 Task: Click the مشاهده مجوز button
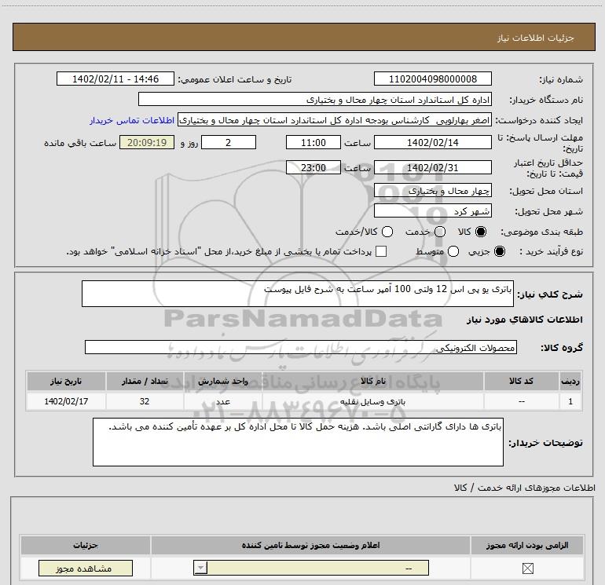click(86, 568)
